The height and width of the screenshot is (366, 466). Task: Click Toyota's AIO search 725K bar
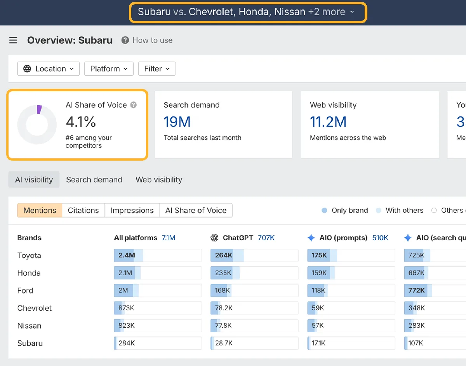click(435, 255)
